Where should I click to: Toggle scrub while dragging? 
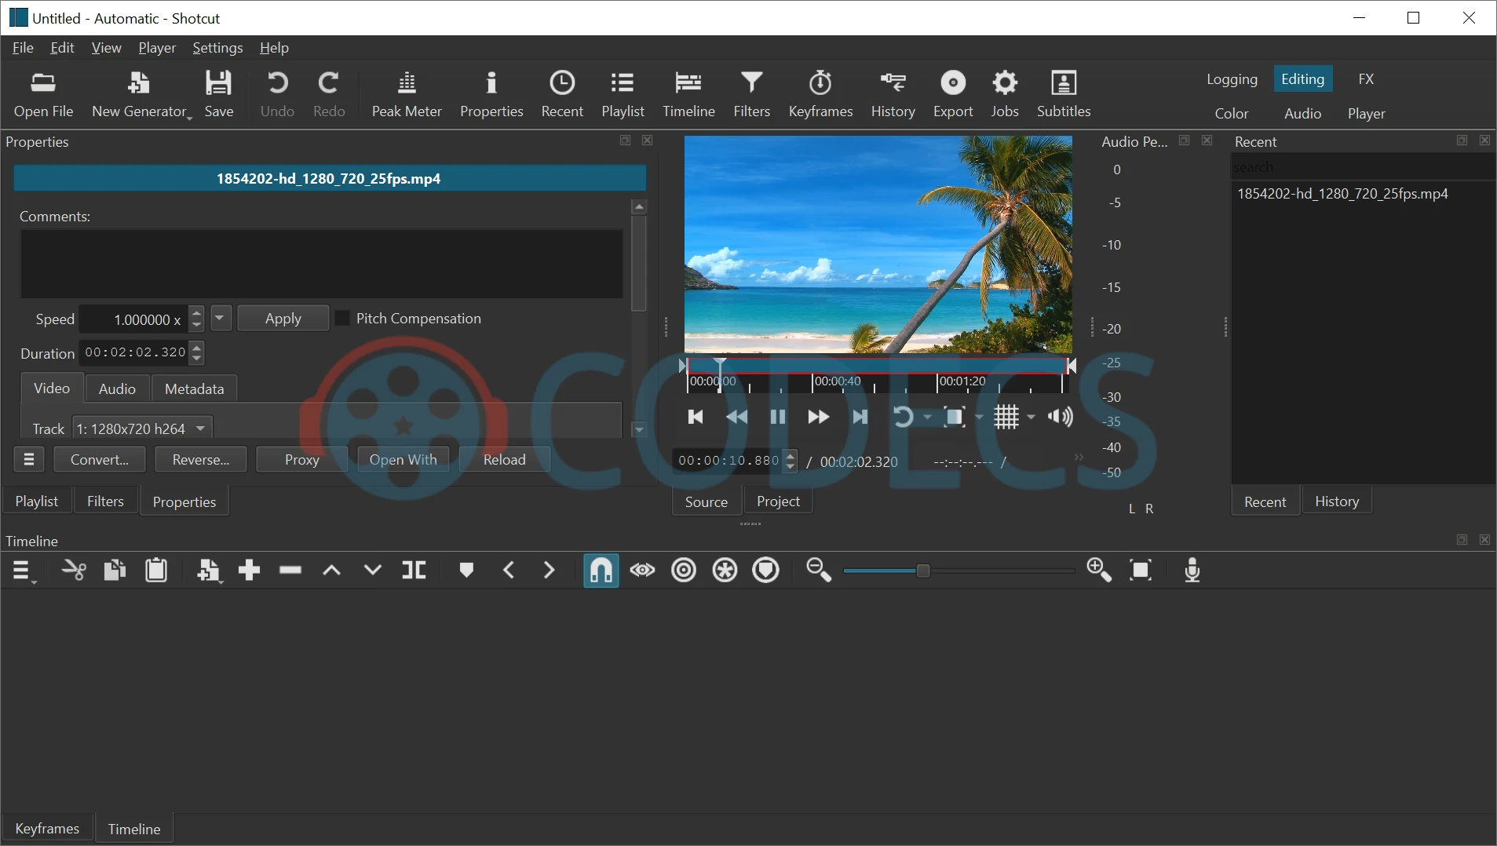641,571
